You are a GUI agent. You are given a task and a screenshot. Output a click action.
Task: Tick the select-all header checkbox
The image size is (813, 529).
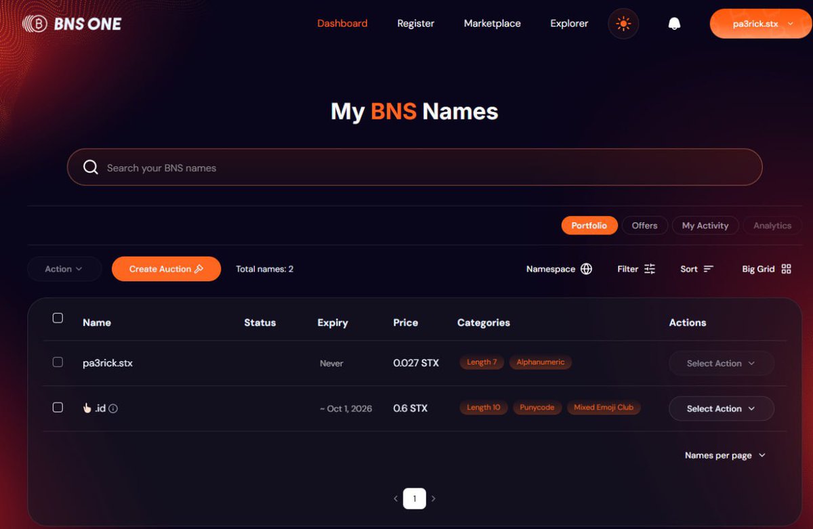(x=58, y=318)
